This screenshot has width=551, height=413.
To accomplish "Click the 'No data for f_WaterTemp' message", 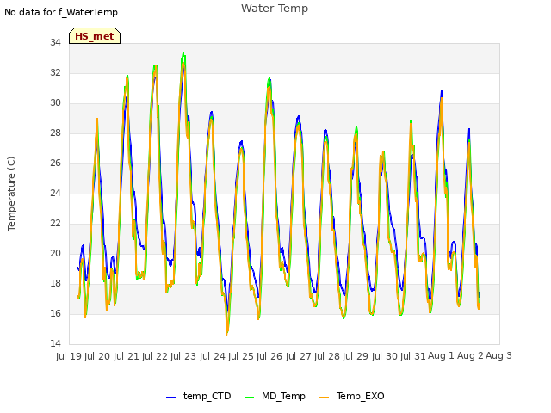I will point(61,12).
